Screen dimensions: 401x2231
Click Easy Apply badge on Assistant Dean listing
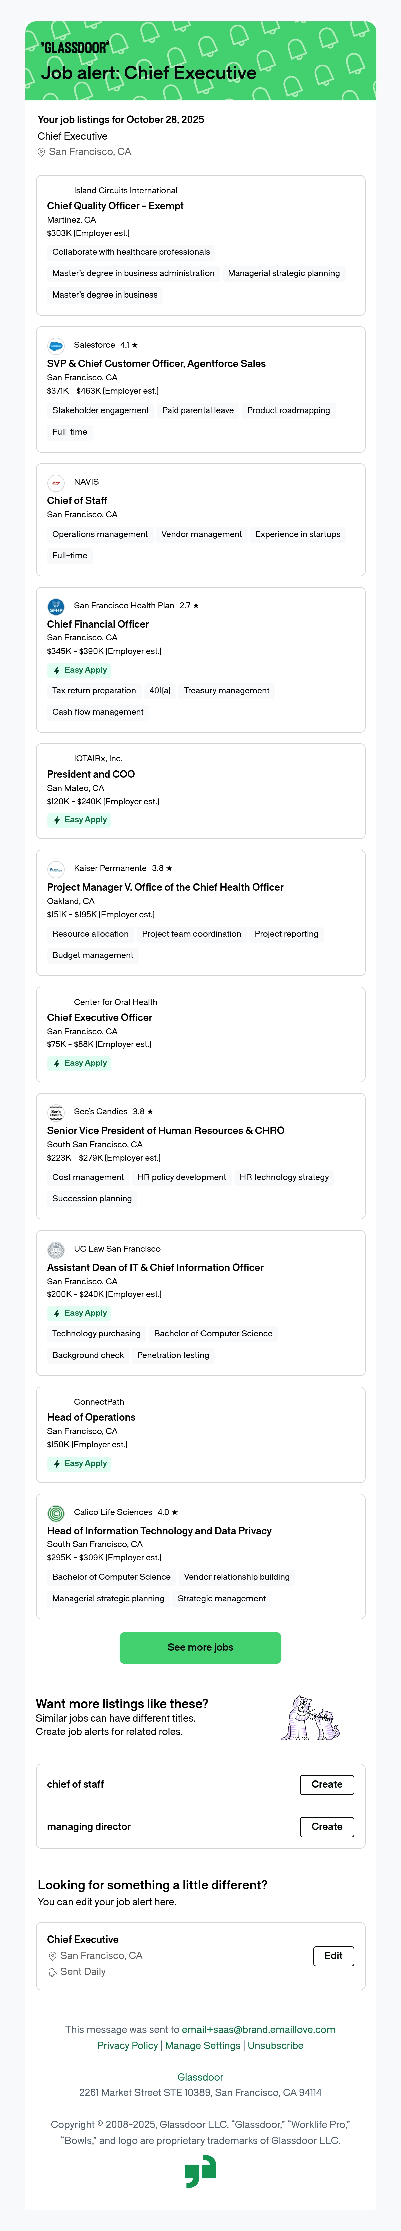click(x=79, y=1313)
